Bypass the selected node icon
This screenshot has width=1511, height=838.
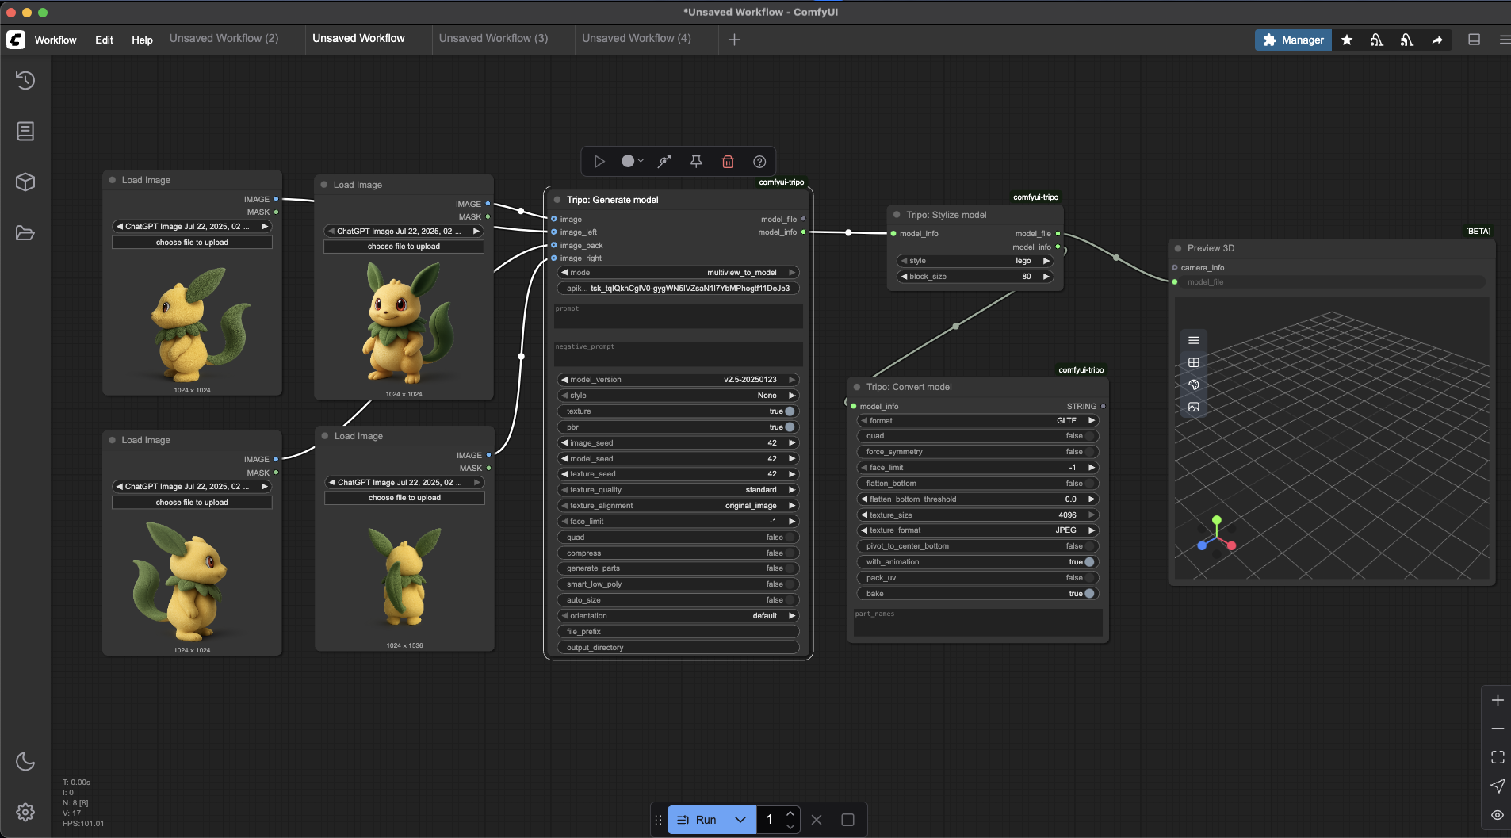click(664, 162)
